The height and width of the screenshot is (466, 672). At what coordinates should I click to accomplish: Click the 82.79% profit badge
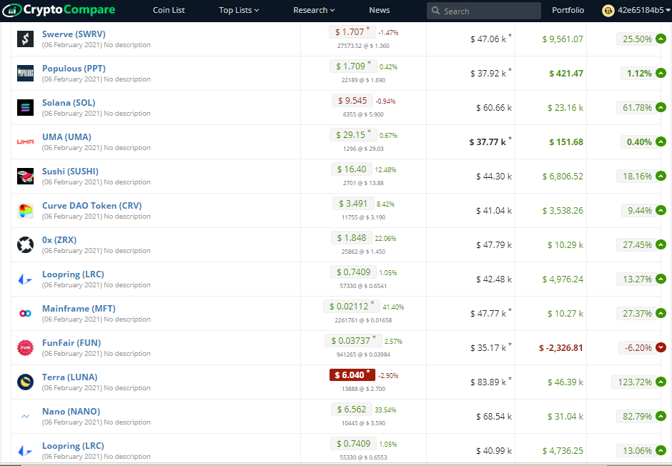[637, 416]
